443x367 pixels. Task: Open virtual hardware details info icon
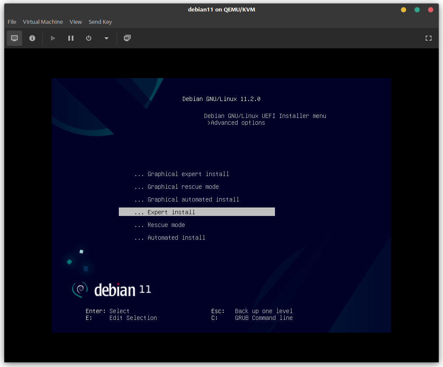pos(32,38)
